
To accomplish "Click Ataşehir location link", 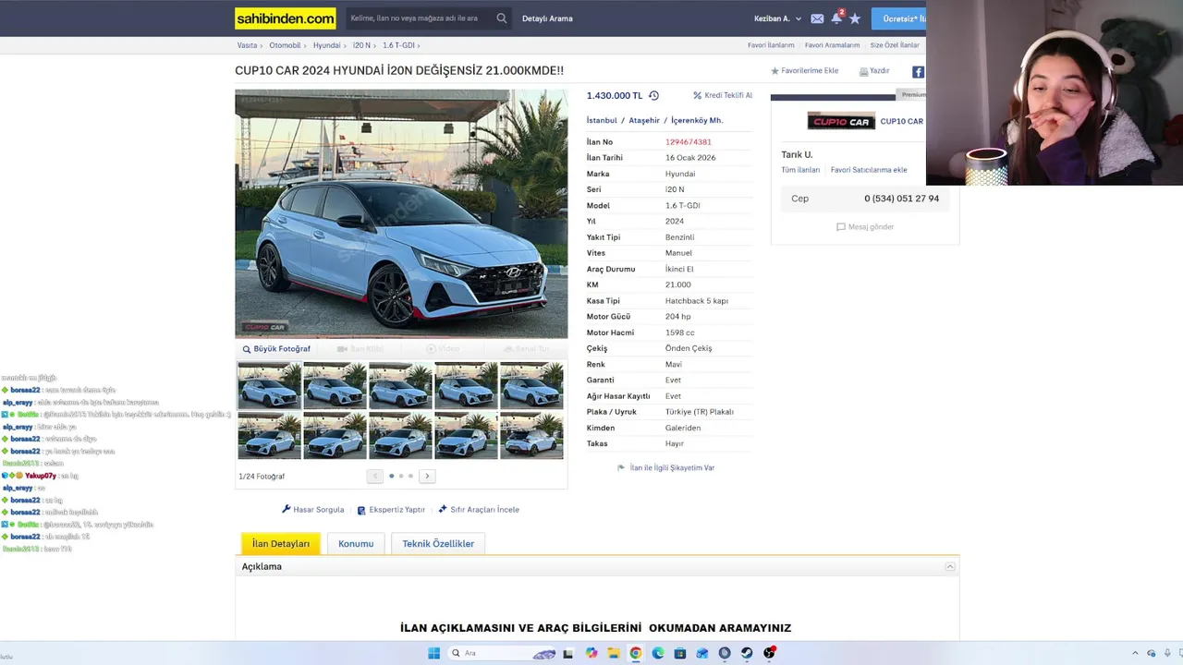I will (644, 120).
